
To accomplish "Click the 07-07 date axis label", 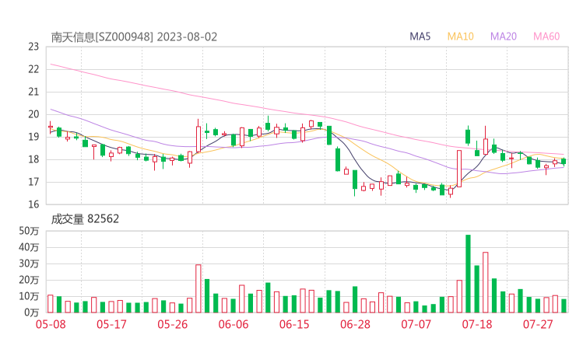I will 416,324.
